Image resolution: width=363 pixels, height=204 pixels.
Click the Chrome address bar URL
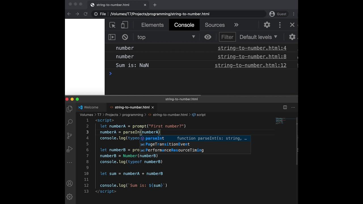(x=160, y=14)
